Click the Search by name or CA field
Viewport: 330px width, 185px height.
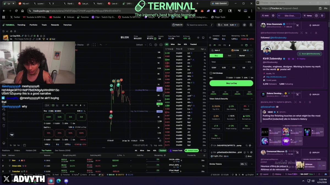200,25
